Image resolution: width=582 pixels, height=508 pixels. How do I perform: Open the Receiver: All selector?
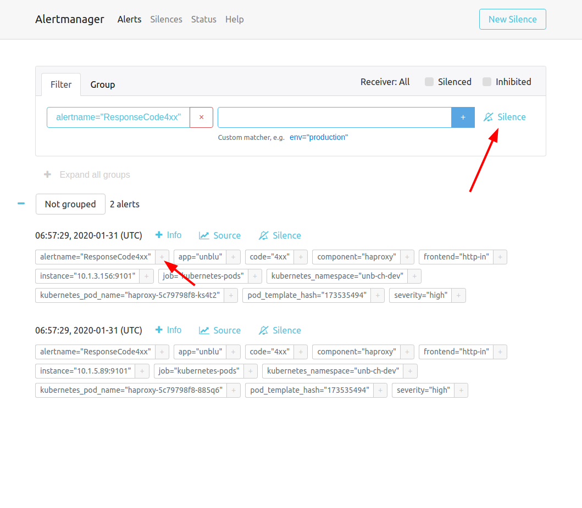coord(385,82)
